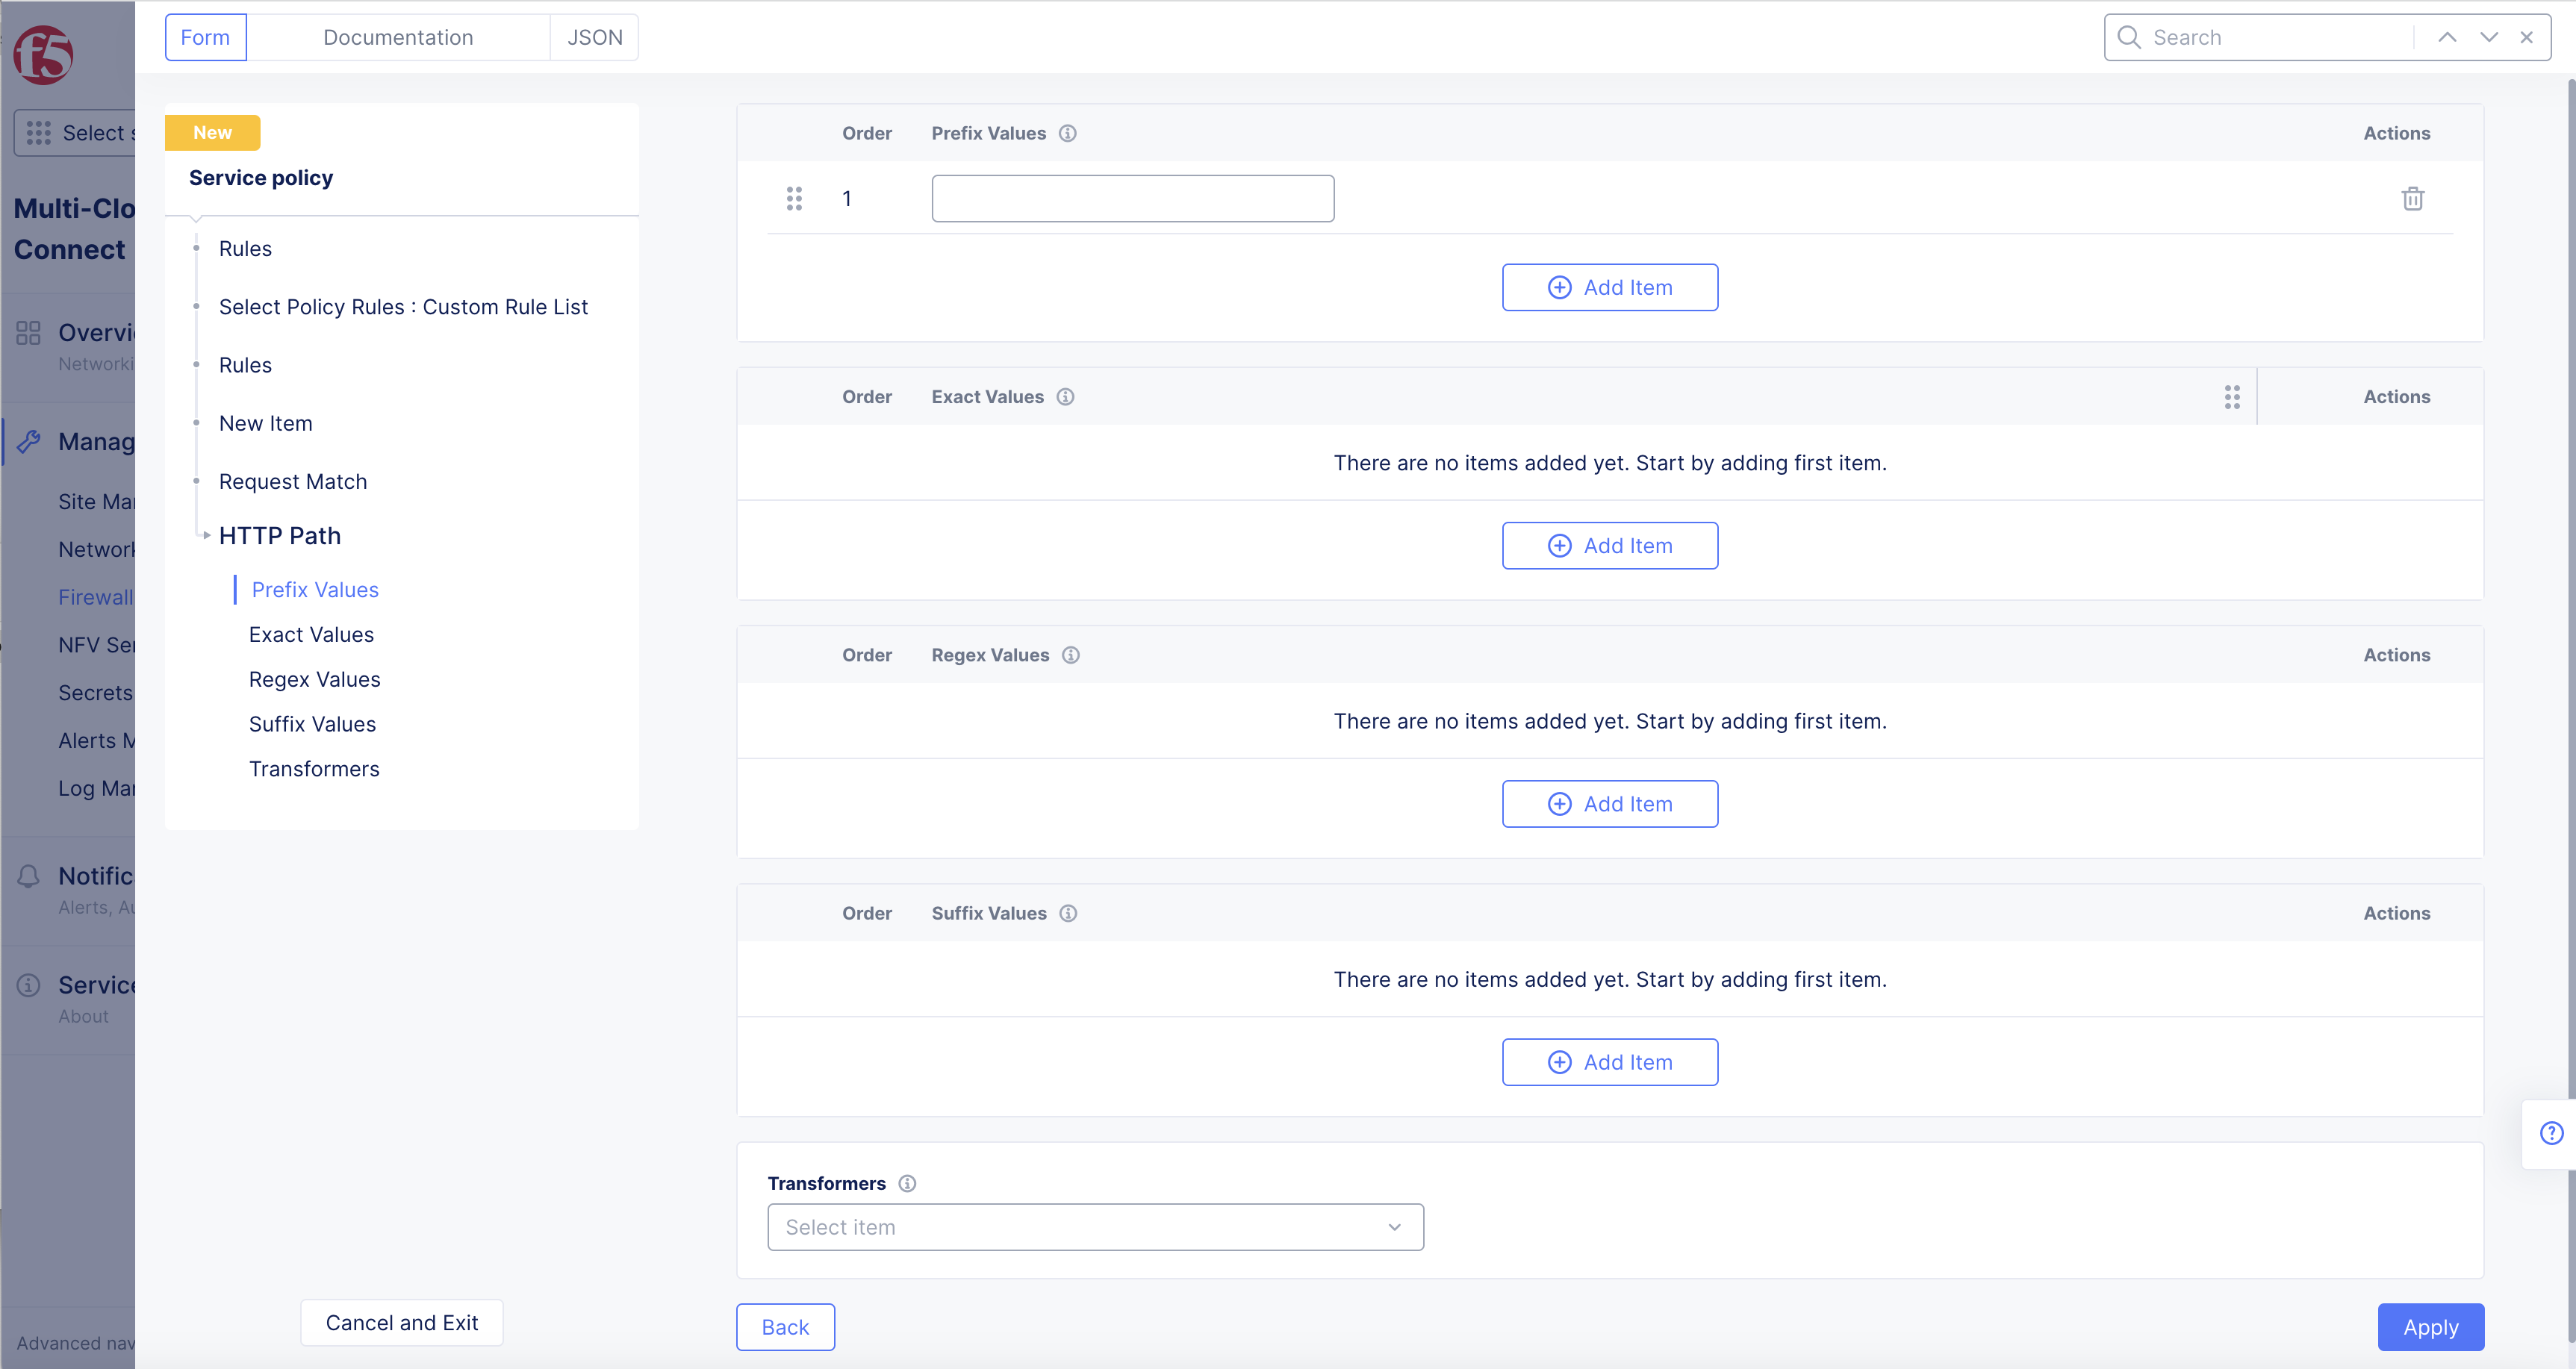Add an item to Exact Values

coord(1609,546)
